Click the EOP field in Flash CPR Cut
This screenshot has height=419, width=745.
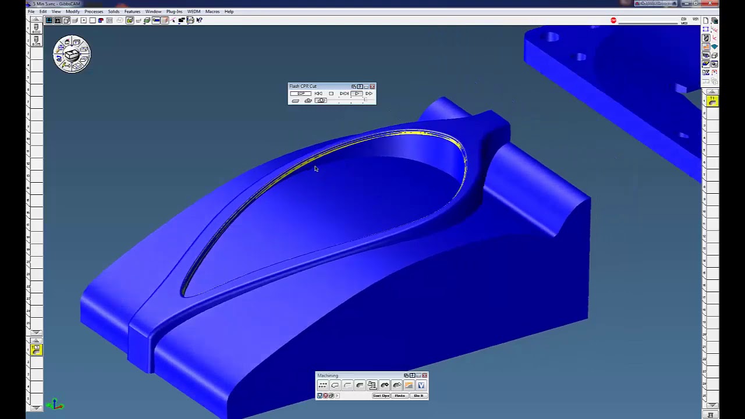coord(301,94)
